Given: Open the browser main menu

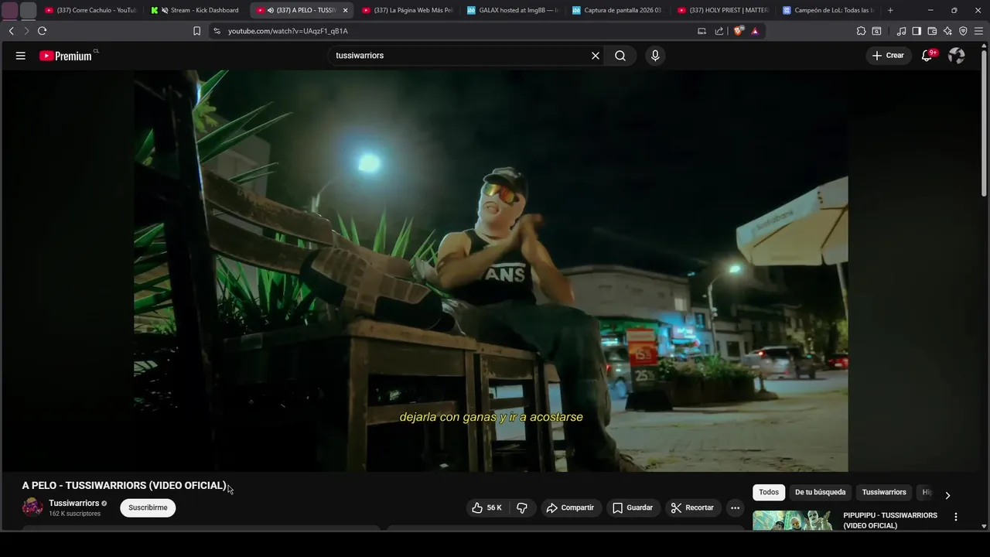Looking at the screenshot, I should [x=978, y=31].
